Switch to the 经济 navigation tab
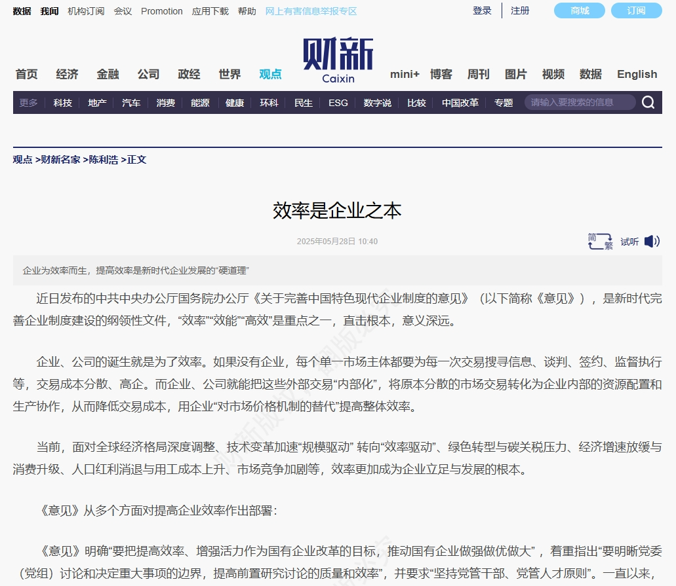Viewport: 676px width, 586px height. (x=67, y=74)
